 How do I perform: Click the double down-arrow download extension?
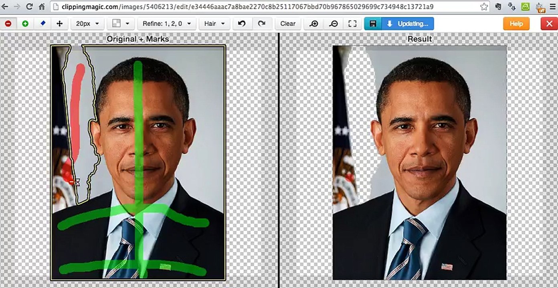tap(511, 6)
